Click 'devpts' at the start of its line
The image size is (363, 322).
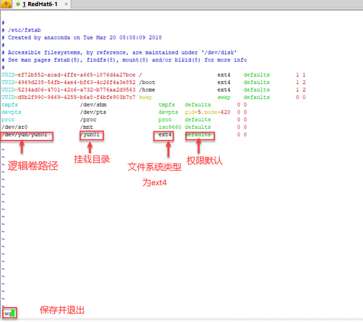pos(12,112)
